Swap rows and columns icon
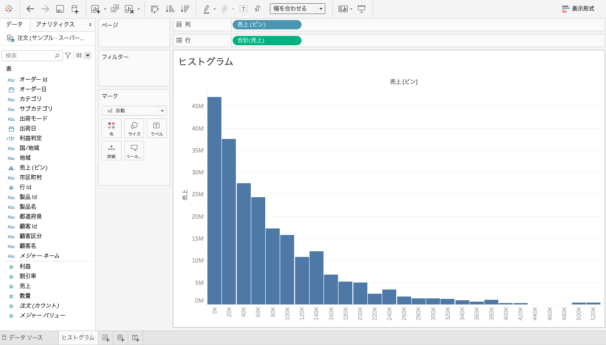The width and height of the screenshot is (606, 345). [155, 9]
